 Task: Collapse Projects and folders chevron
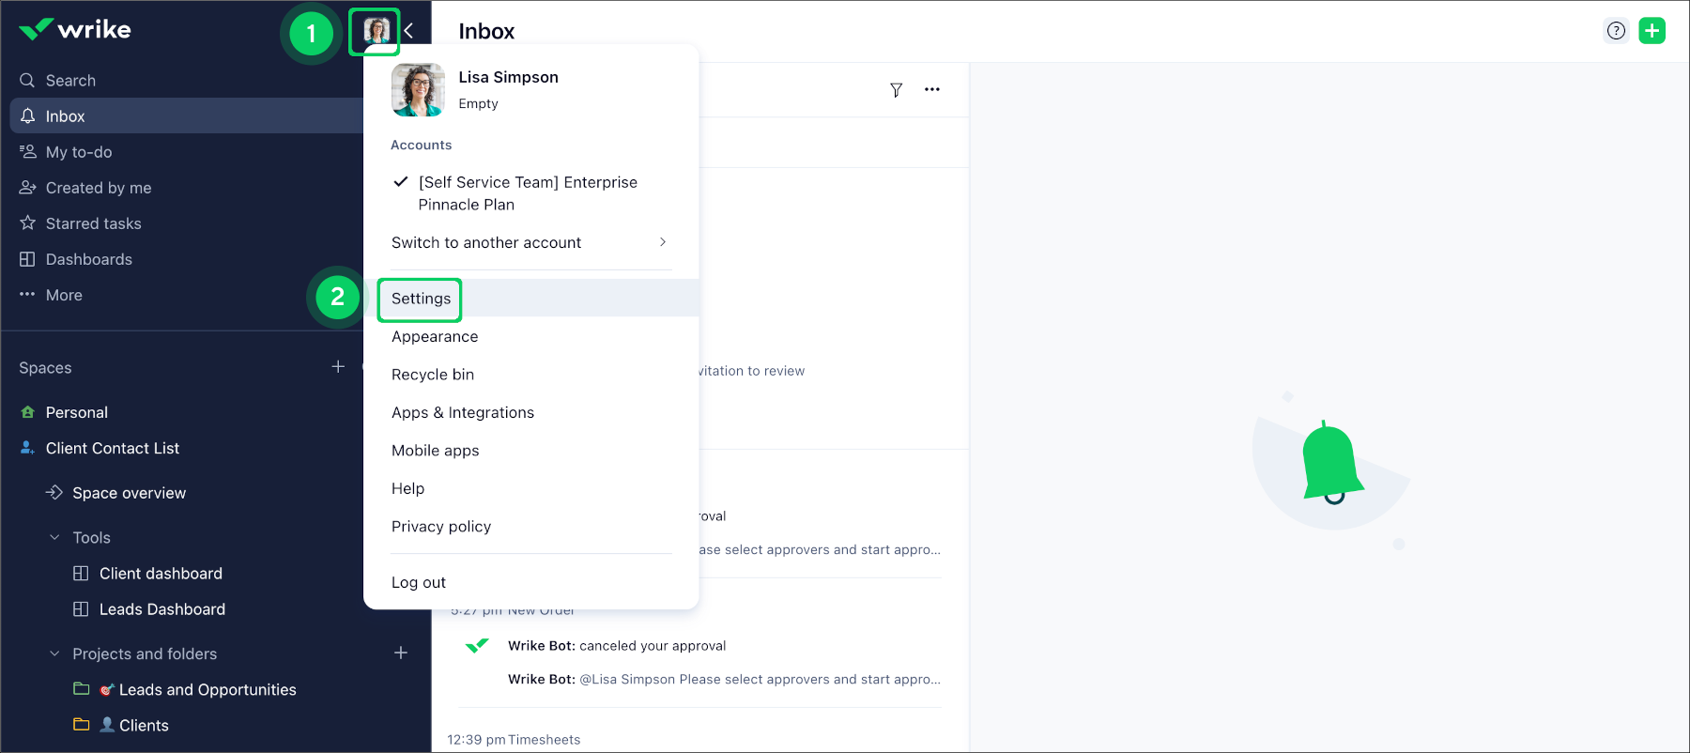tap(54, 653)
